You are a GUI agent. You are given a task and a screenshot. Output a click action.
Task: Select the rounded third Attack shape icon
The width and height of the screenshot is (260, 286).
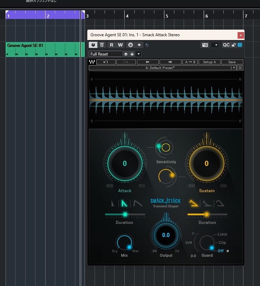pos(138,203)
